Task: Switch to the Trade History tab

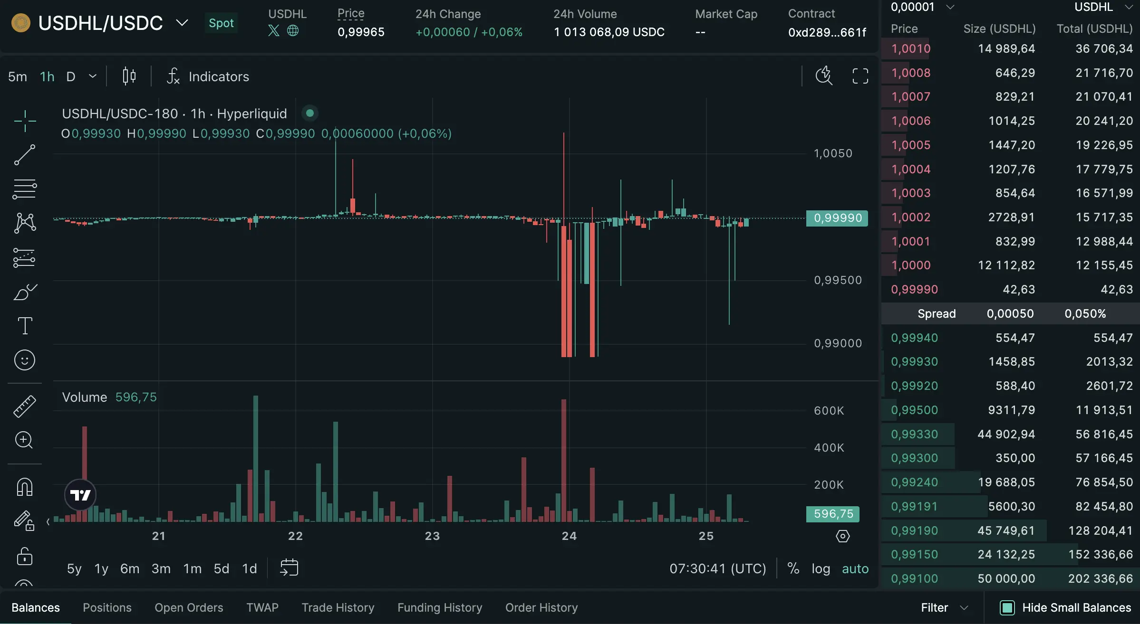Action: pos(338,607)
